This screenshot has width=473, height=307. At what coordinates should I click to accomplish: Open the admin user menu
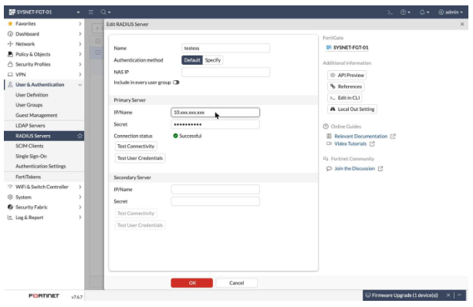click(451, 12)
